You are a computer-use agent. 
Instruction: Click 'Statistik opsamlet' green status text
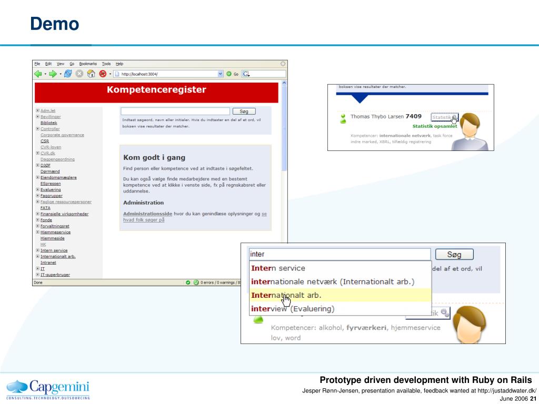(435, 126)
